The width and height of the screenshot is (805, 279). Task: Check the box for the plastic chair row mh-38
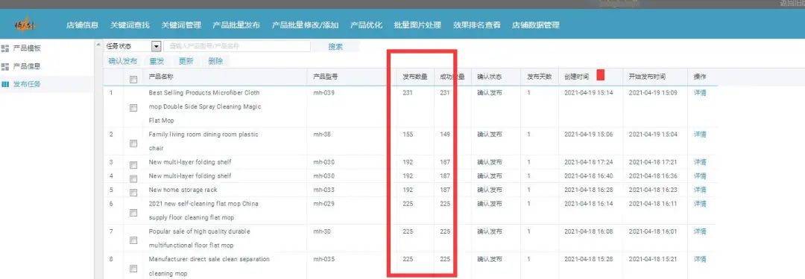pos(133,144)
